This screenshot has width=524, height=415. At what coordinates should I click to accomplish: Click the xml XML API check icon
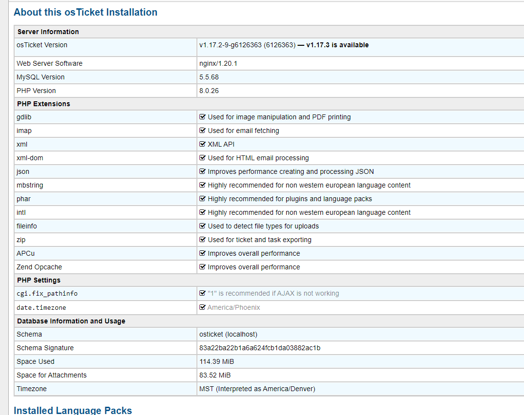(x=203, y=144)
